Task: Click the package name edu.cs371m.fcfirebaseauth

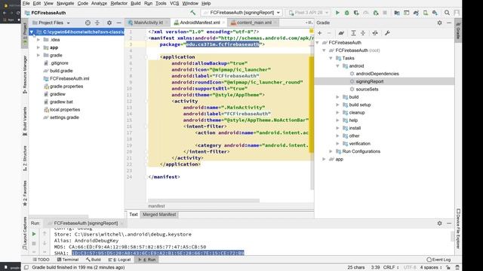Action: tap(223, 44)
